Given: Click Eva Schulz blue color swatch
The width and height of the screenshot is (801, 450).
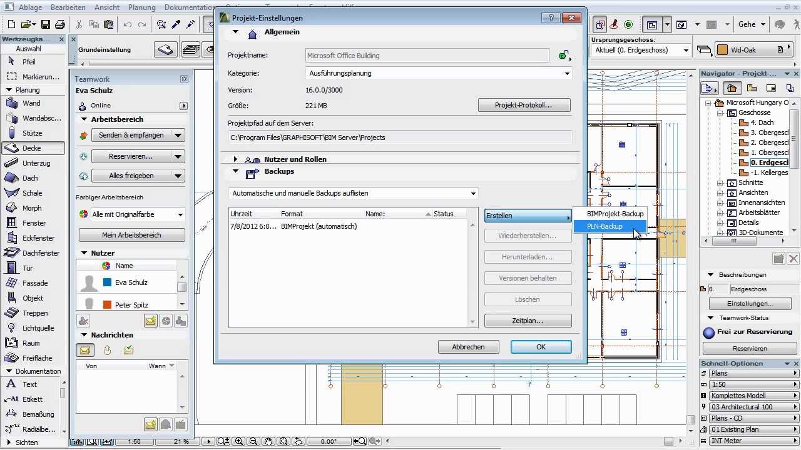Looking at the screenshot, I should (x=107, y=282).
